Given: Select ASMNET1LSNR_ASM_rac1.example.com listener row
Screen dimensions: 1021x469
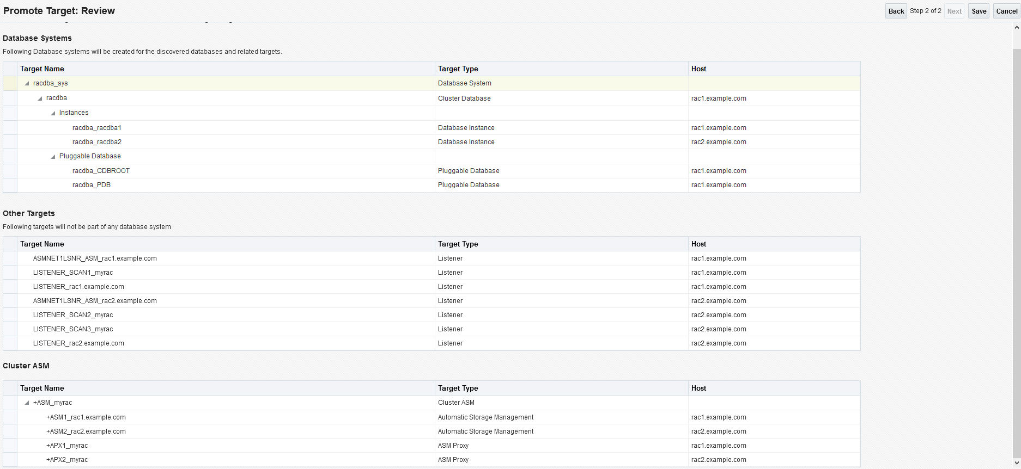Looking at the screenshot, I should [x=432, y=258].
